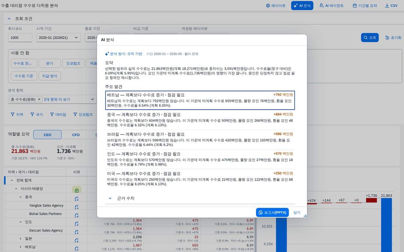Switch to the CFO role tab
This screenshot has width=404, height=252.
(76, 135)
